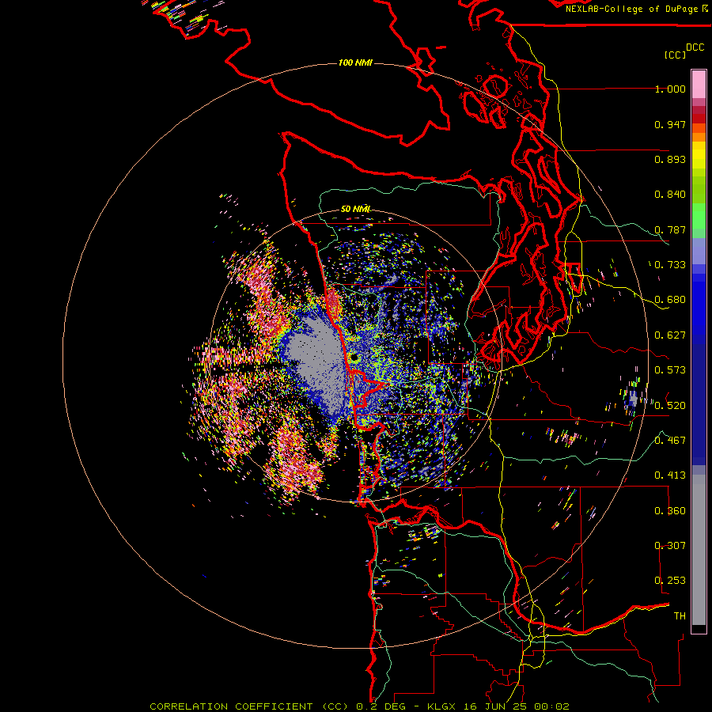This screenshot has height=712, width=712.
Task: Click the [CC] legend unit label
Action: [x=676, y=55]
